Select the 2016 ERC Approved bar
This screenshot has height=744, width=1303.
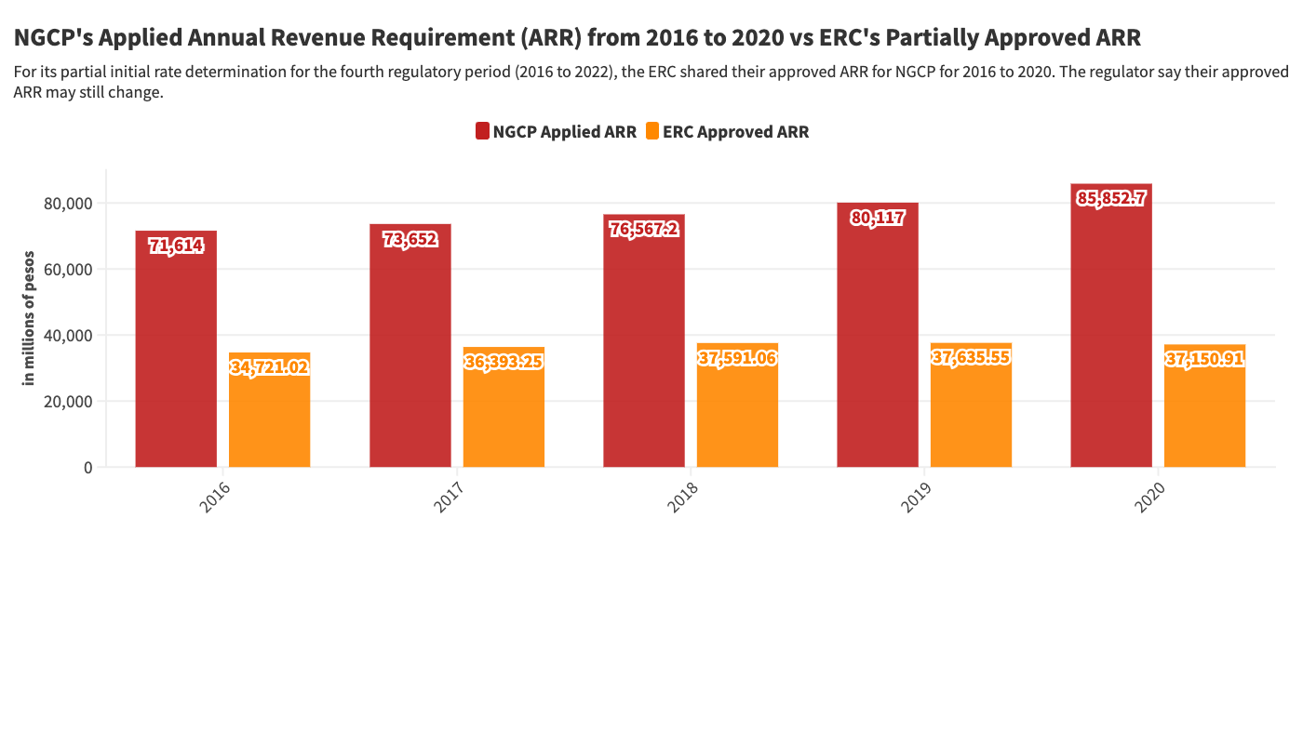(270, 409)
